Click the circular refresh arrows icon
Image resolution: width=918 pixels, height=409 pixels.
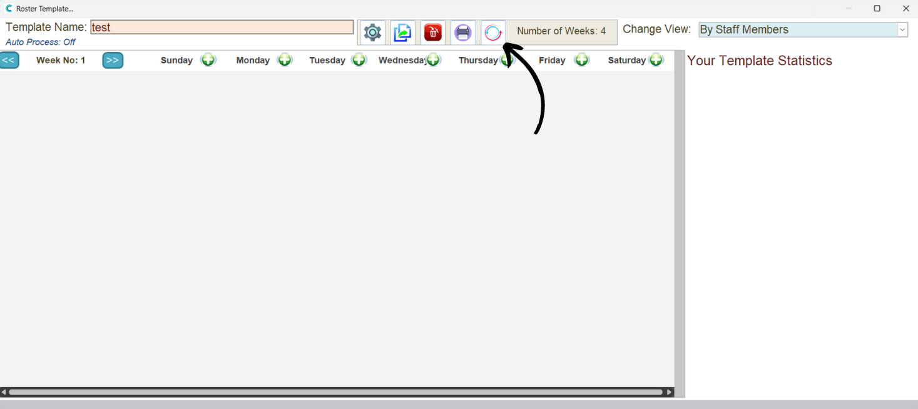click(x=493, y=33)
